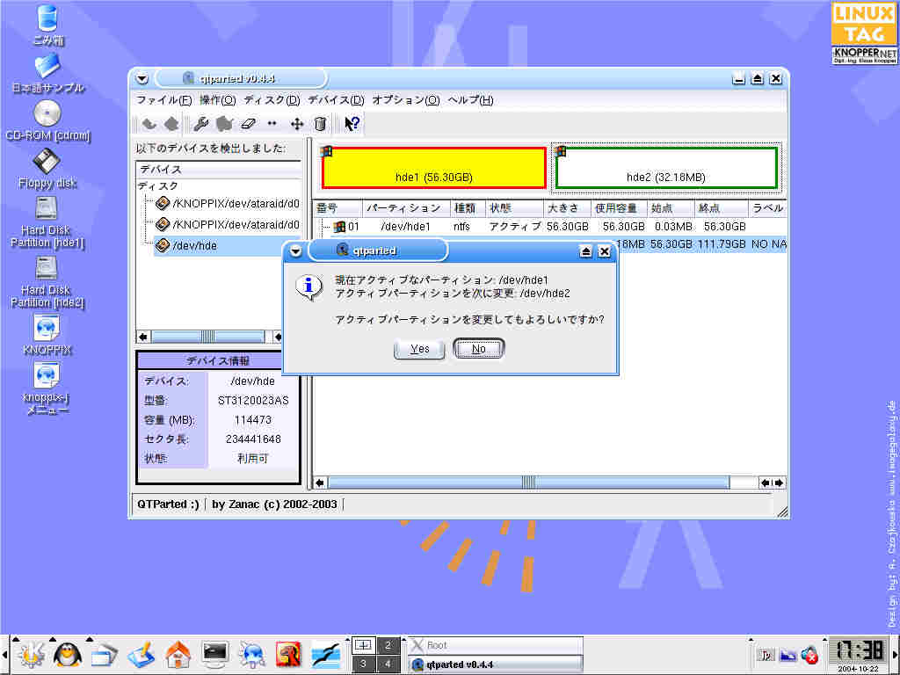900x675 pixels.
Task: Switch to virtual desktop 3 in the pager
Action: tap(363, 664)
